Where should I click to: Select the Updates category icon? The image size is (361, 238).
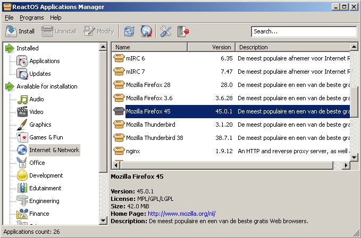tap(22, 74)
